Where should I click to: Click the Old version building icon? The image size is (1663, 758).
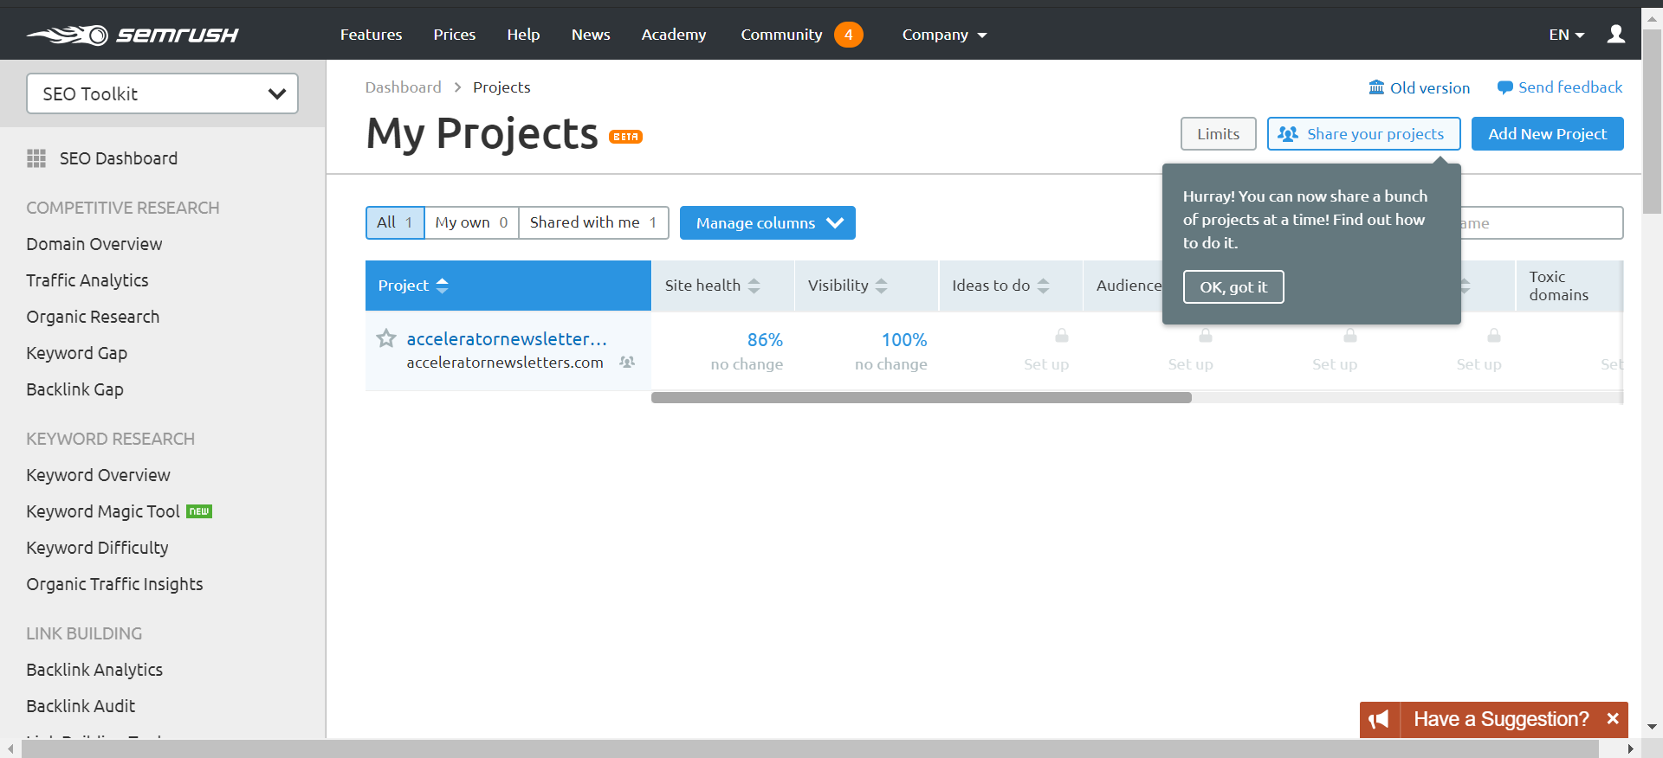[x=1376, y=87]
